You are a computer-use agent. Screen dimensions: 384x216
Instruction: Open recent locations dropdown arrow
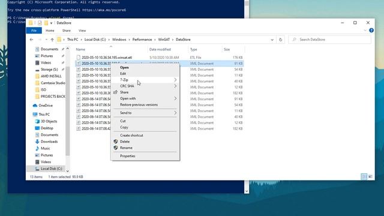click(x=46, y=40)
